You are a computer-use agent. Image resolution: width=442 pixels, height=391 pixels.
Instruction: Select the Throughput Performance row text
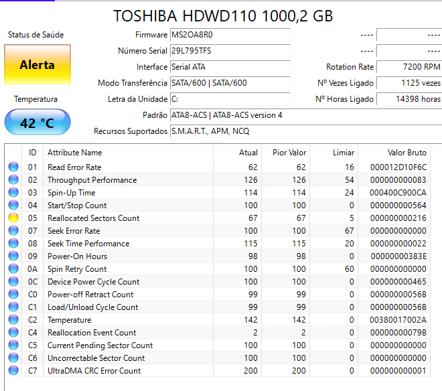pyautogui.click(x=92, y=180)
